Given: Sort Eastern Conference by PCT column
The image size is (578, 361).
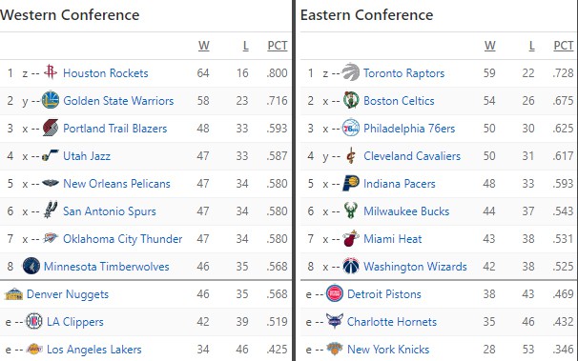Looking at the screenshot, I should pos(564,46).
